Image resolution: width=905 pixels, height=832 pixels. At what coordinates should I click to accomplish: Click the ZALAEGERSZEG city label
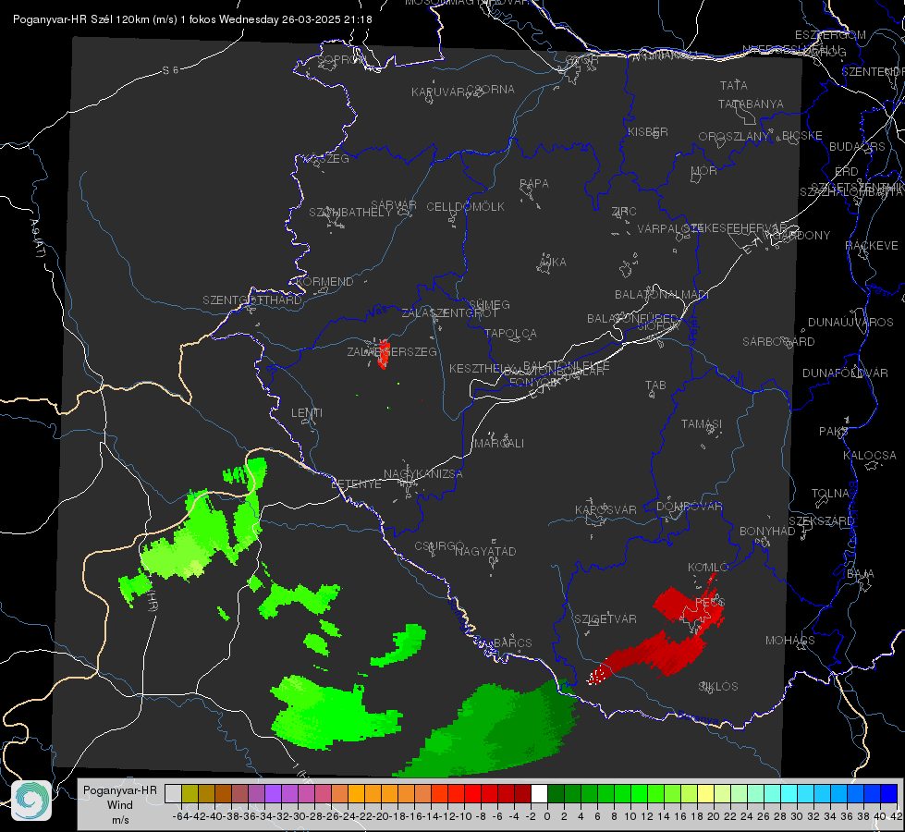(392, 351)
